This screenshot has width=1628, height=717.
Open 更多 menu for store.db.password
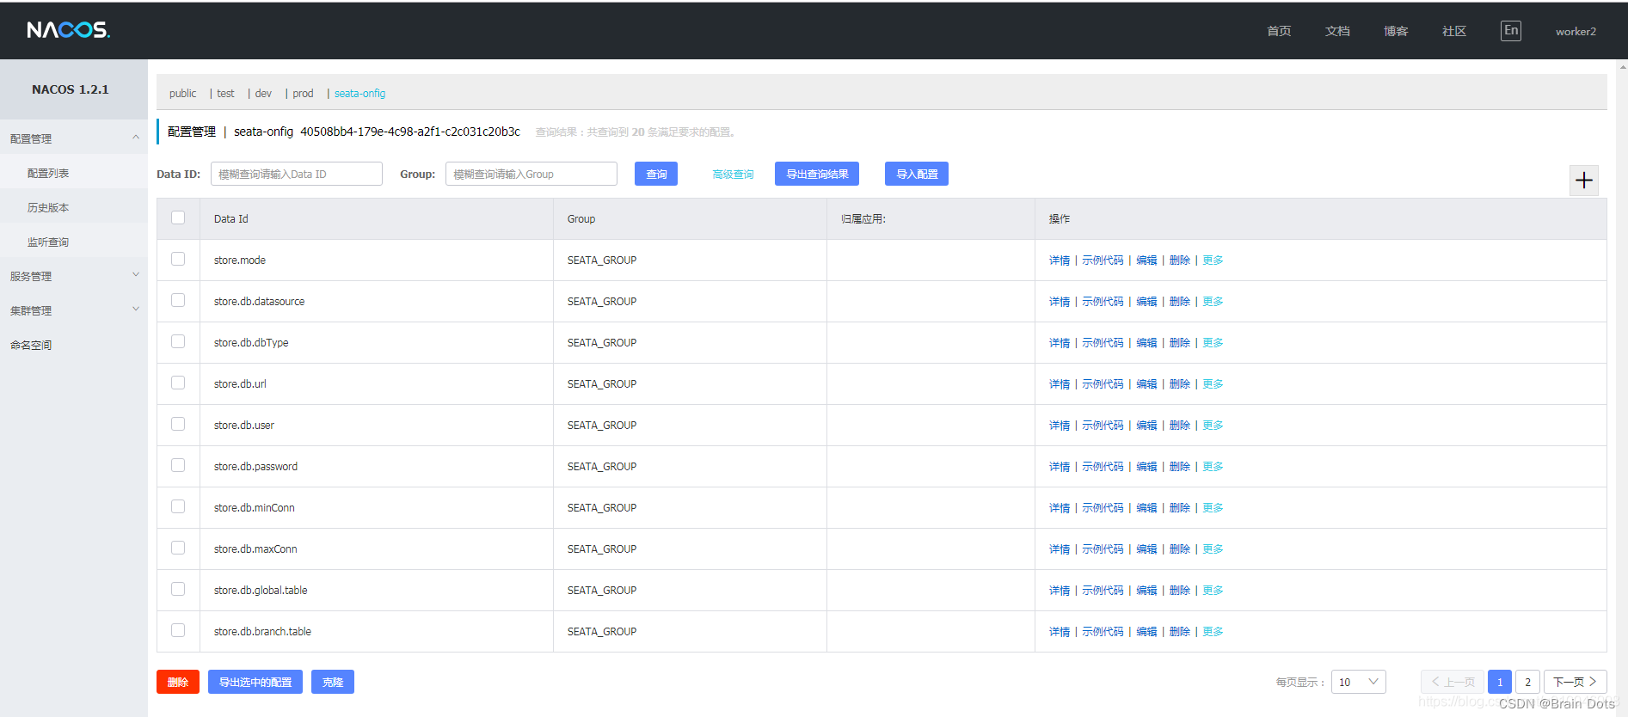pyautogui.click(x=1213, y=467)
